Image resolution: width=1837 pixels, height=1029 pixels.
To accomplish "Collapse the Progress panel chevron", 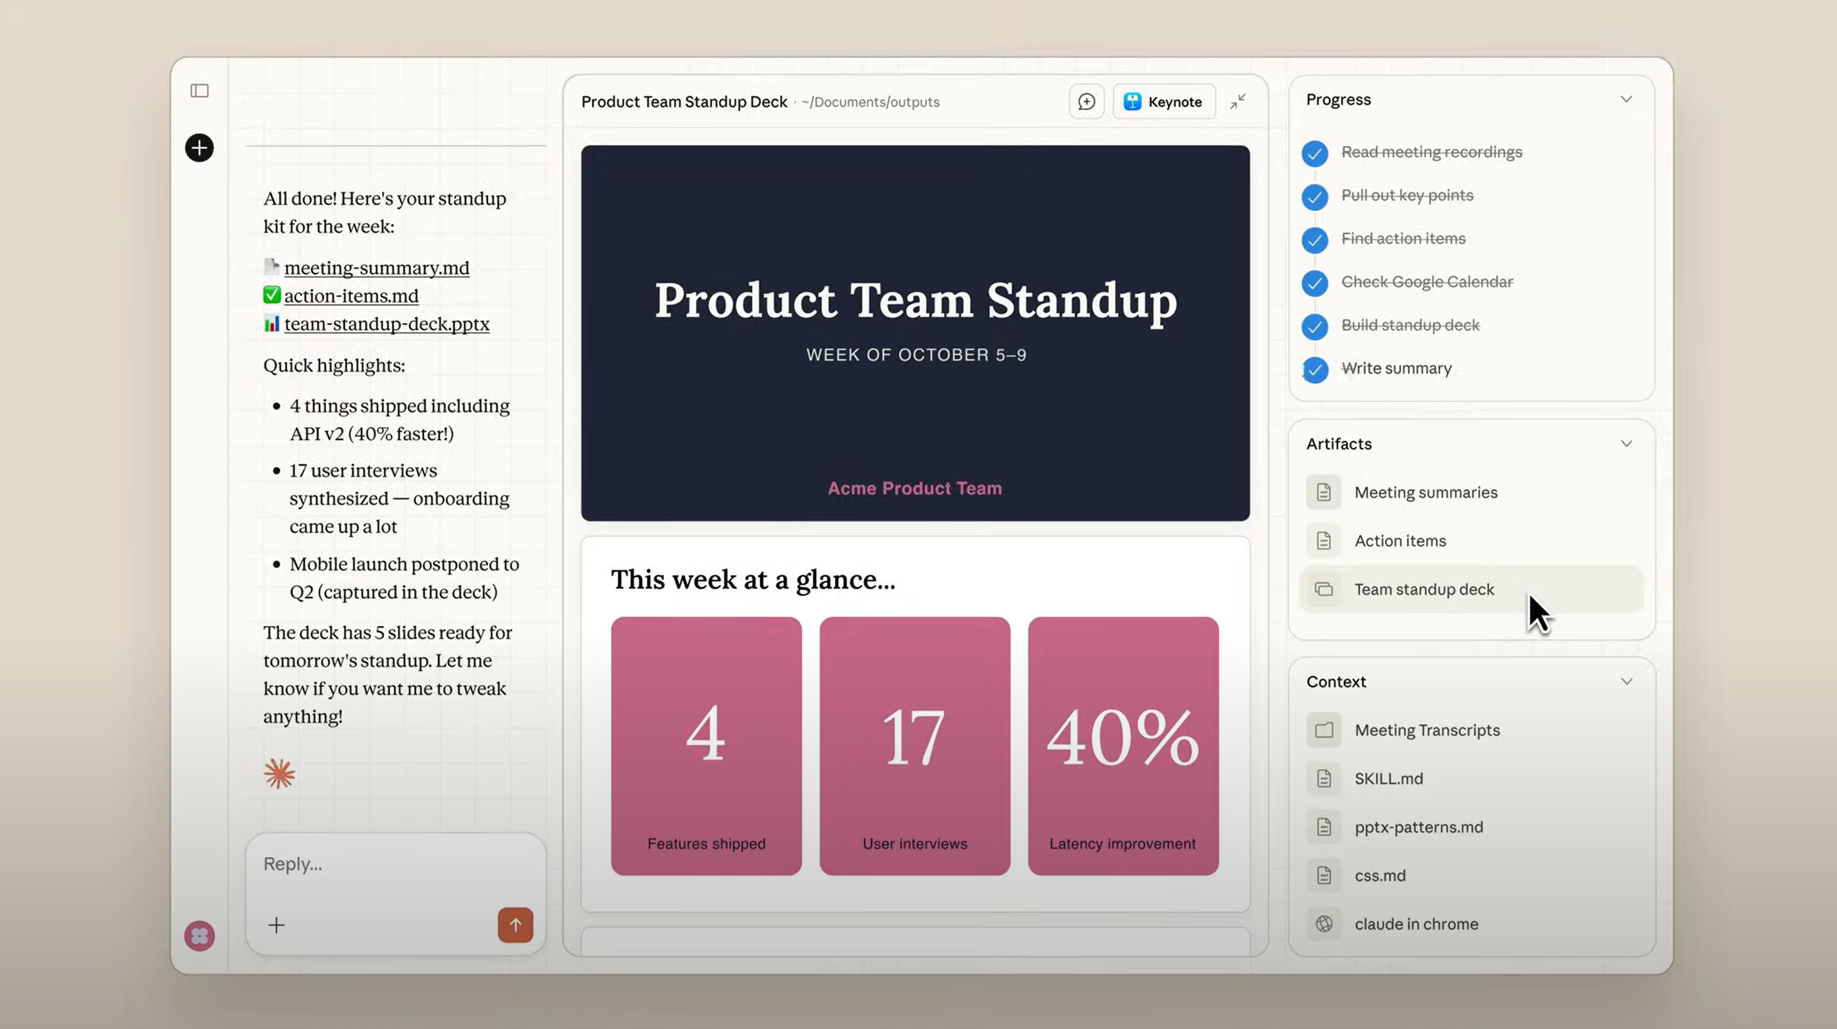I will click(1626, 99).
